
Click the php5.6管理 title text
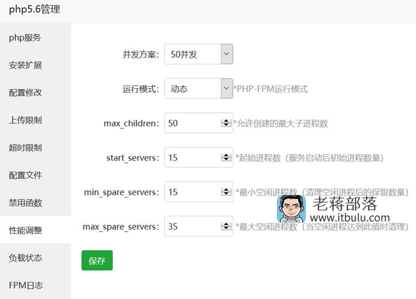[x=34, y=10]
